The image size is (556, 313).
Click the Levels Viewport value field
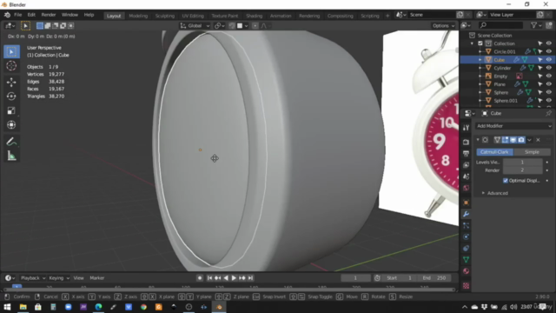[522, 163]
